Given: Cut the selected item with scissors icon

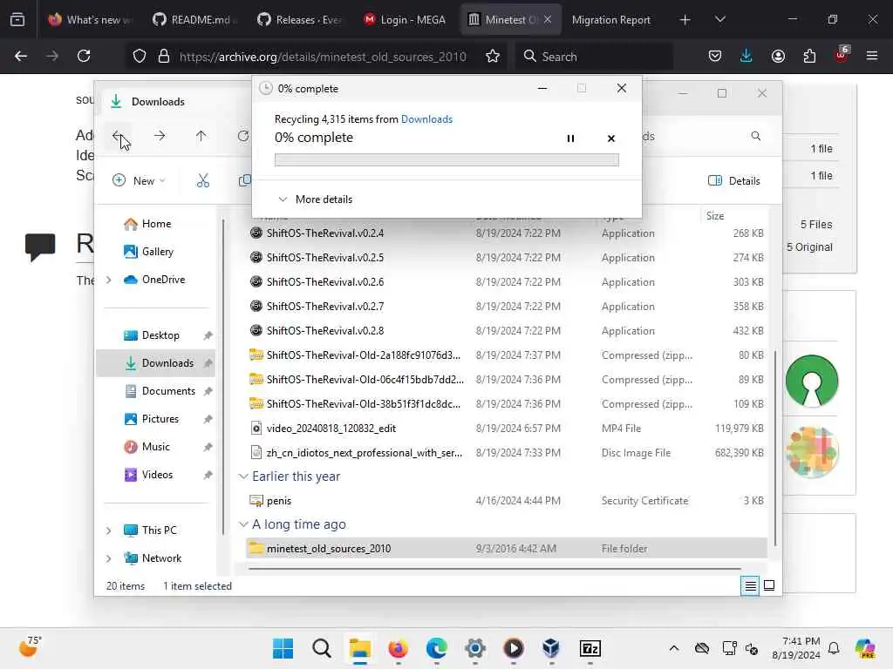Looking at the screenshot, I should click(202, 180).
